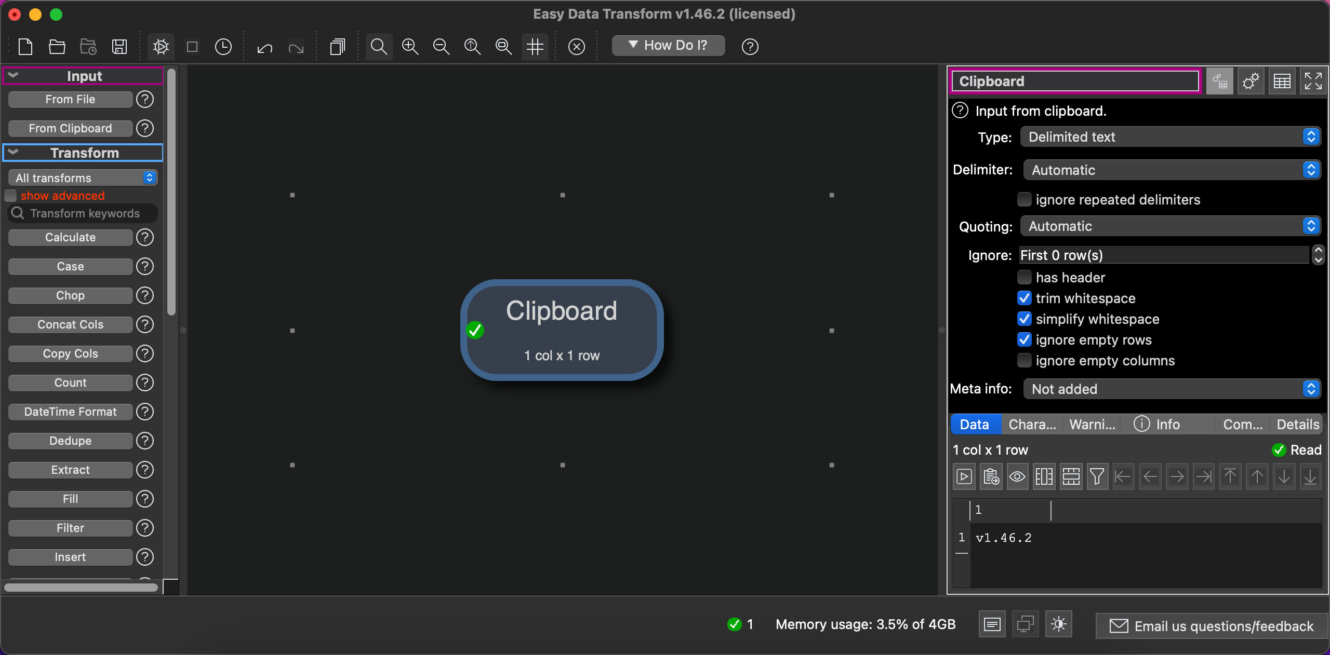Image resolution: width=1330 pixels, height=655 pixels.
Task: Click the undo arrow icon
Action: coord(264,48)
